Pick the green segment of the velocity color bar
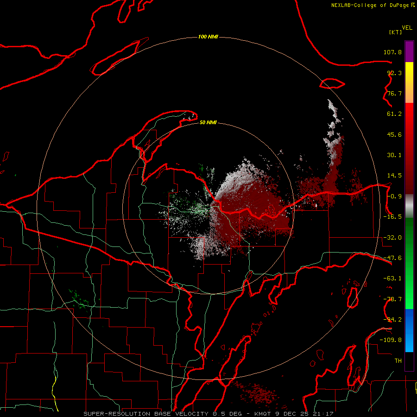 click(409, 263)
